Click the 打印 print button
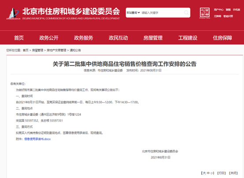Image resolution: width=244 pixels, height=178 pixels. pyautogui.click(x=222, y=173)
